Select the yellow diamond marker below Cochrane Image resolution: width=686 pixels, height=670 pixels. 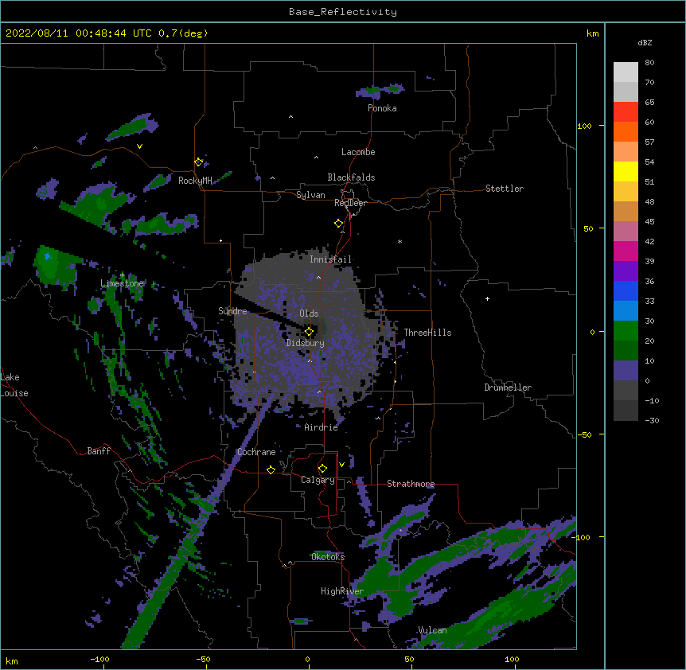pyautogui.click(x=271, y=469)
